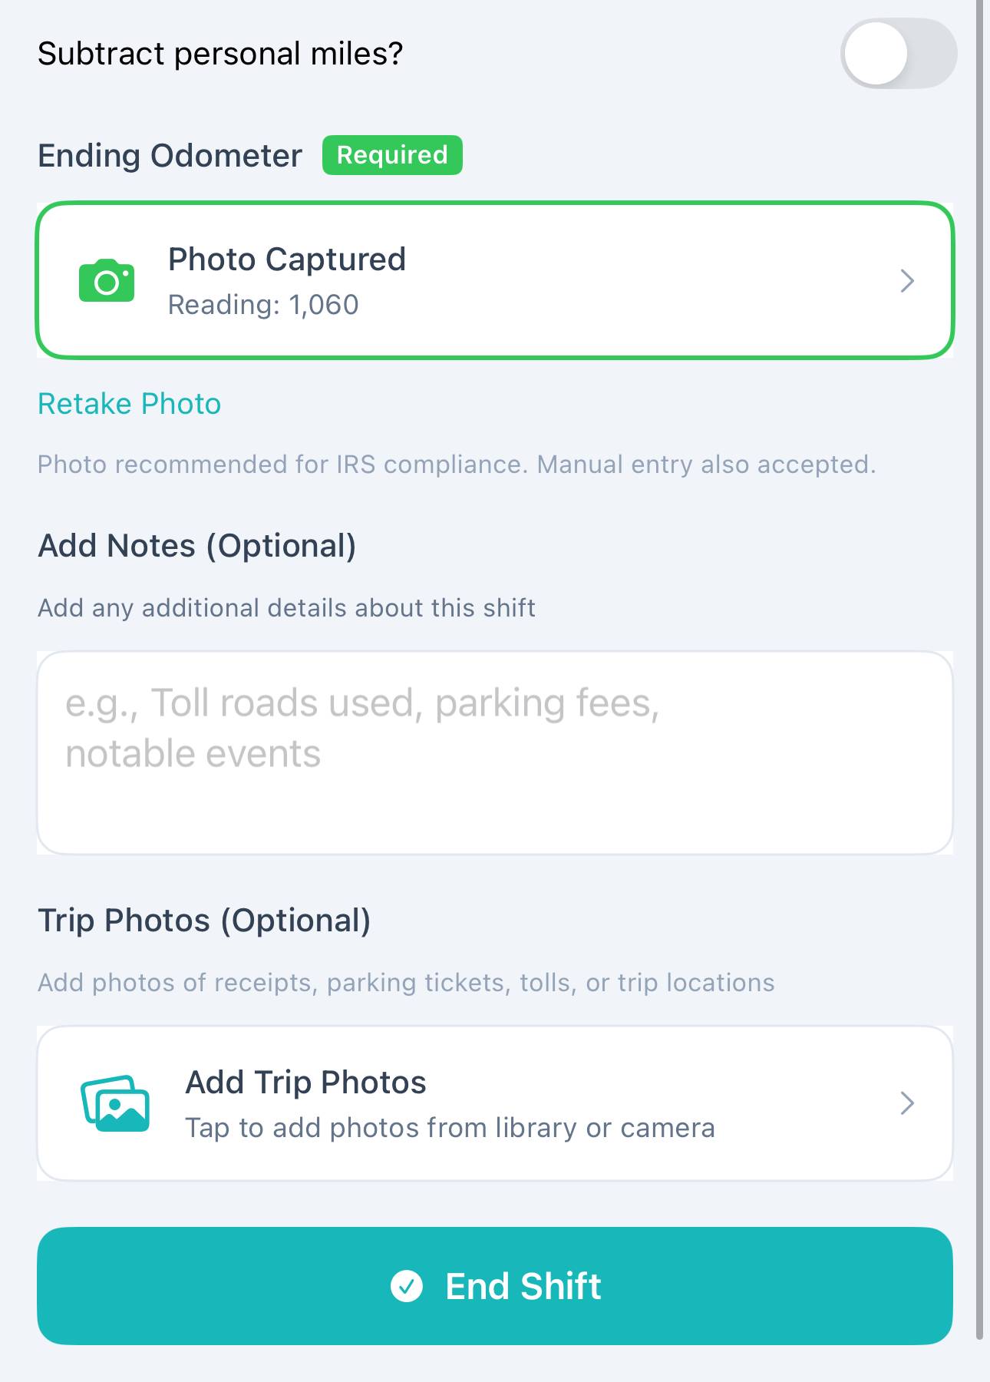Click the Add Trip Photos title
This screenshot has width=990, height=1382.
(305, 1083)
